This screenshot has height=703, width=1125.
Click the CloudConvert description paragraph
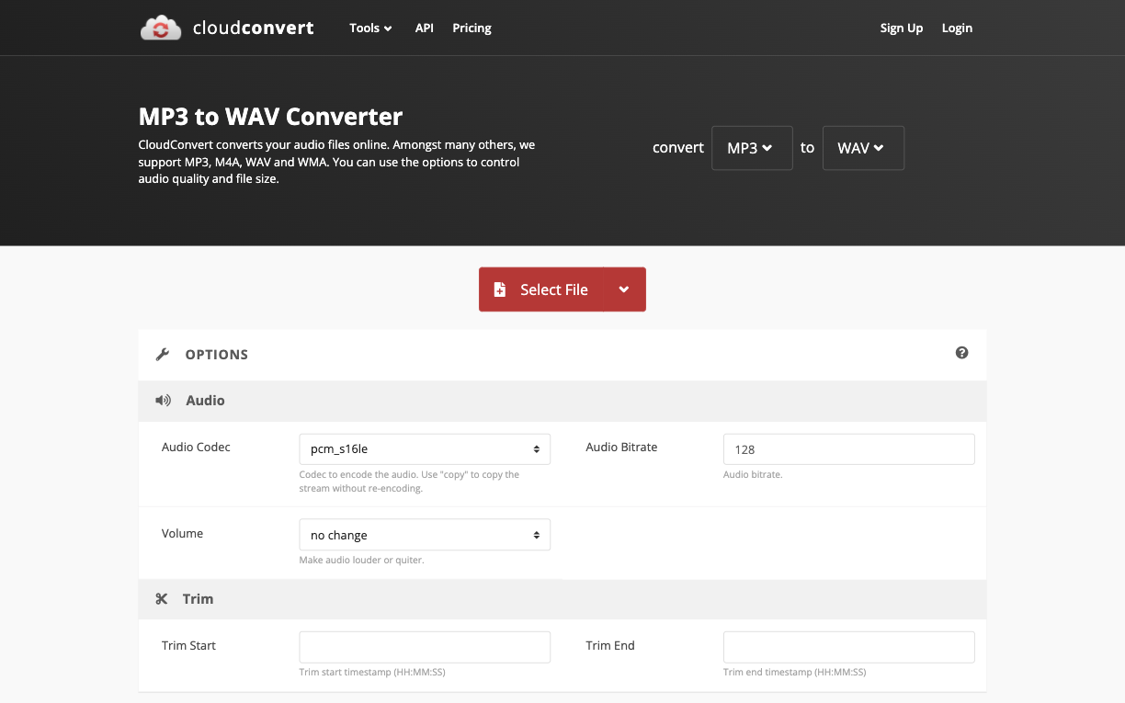click(x=336, y=163)
